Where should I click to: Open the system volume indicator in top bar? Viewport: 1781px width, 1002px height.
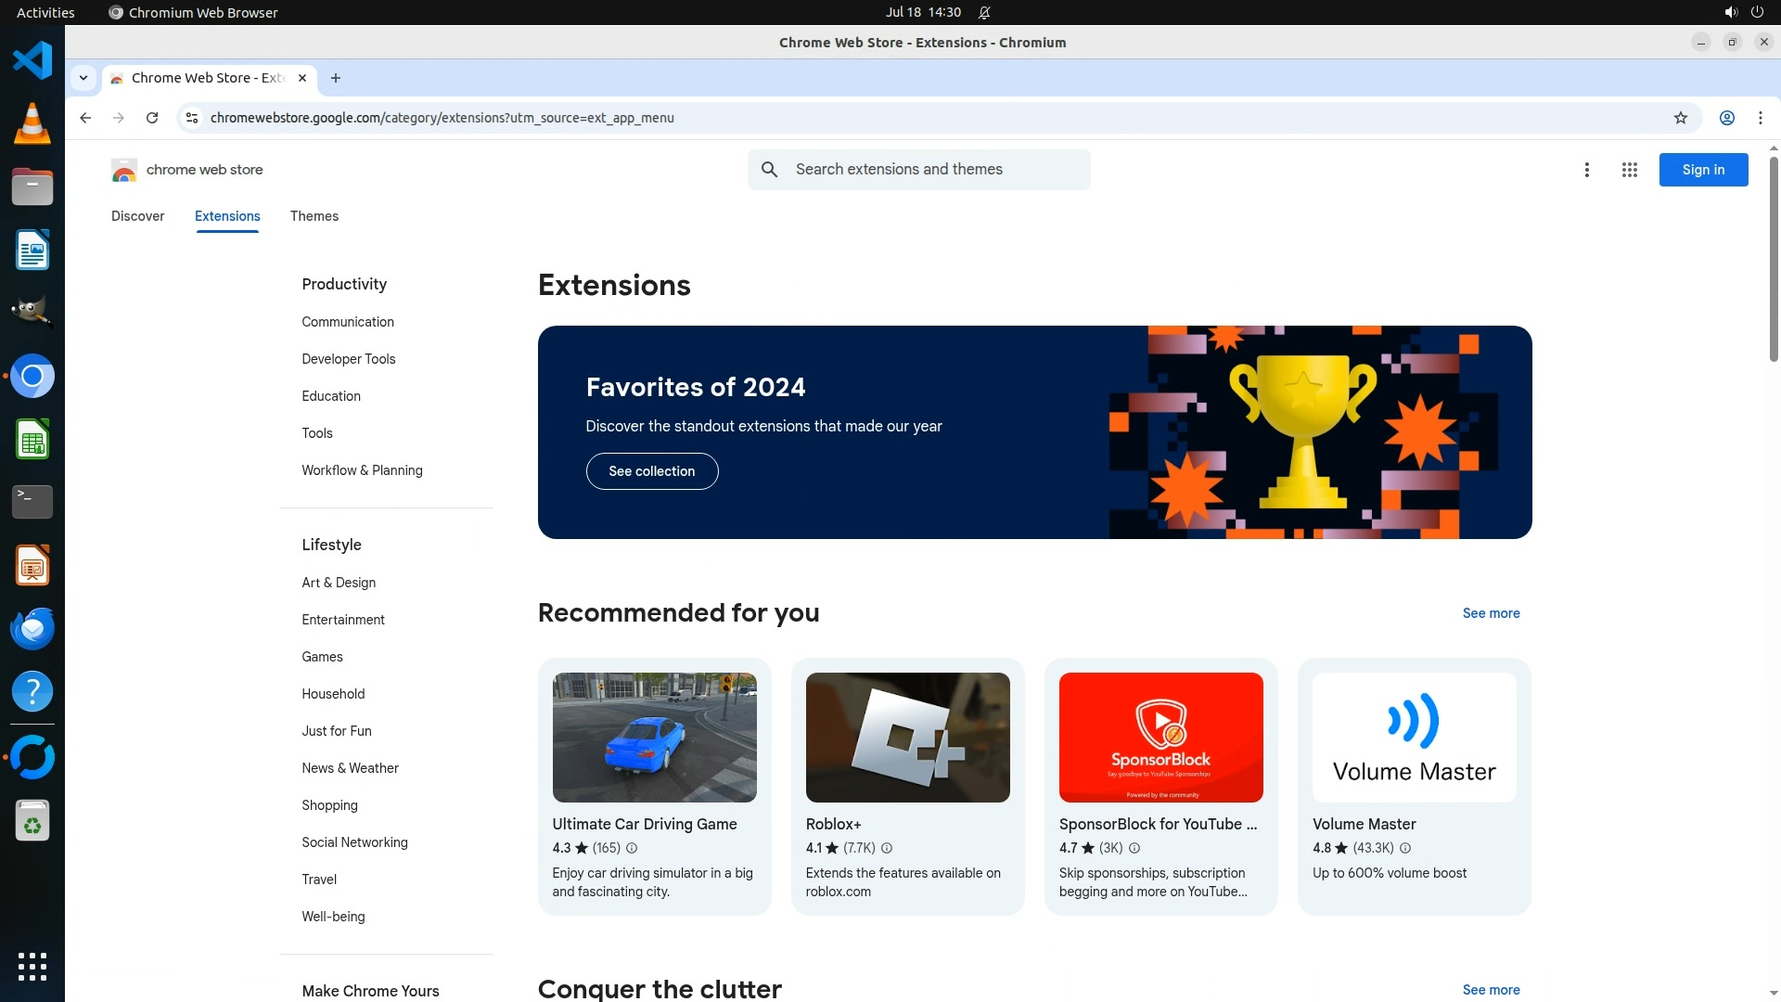(1730, 12)
